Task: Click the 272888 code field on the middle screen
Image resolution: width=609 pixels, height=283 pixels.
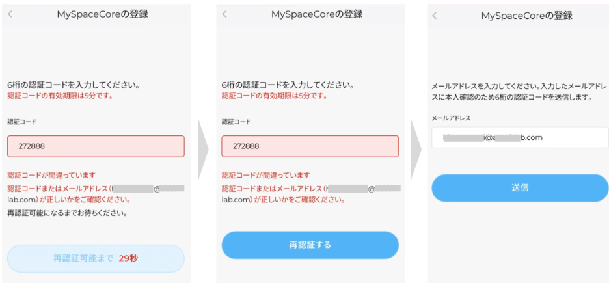Action: (x=310, y=146)
